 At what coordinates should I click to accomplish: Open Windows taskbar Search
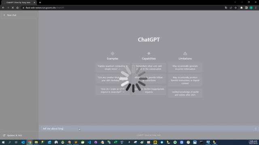(10, 142)
